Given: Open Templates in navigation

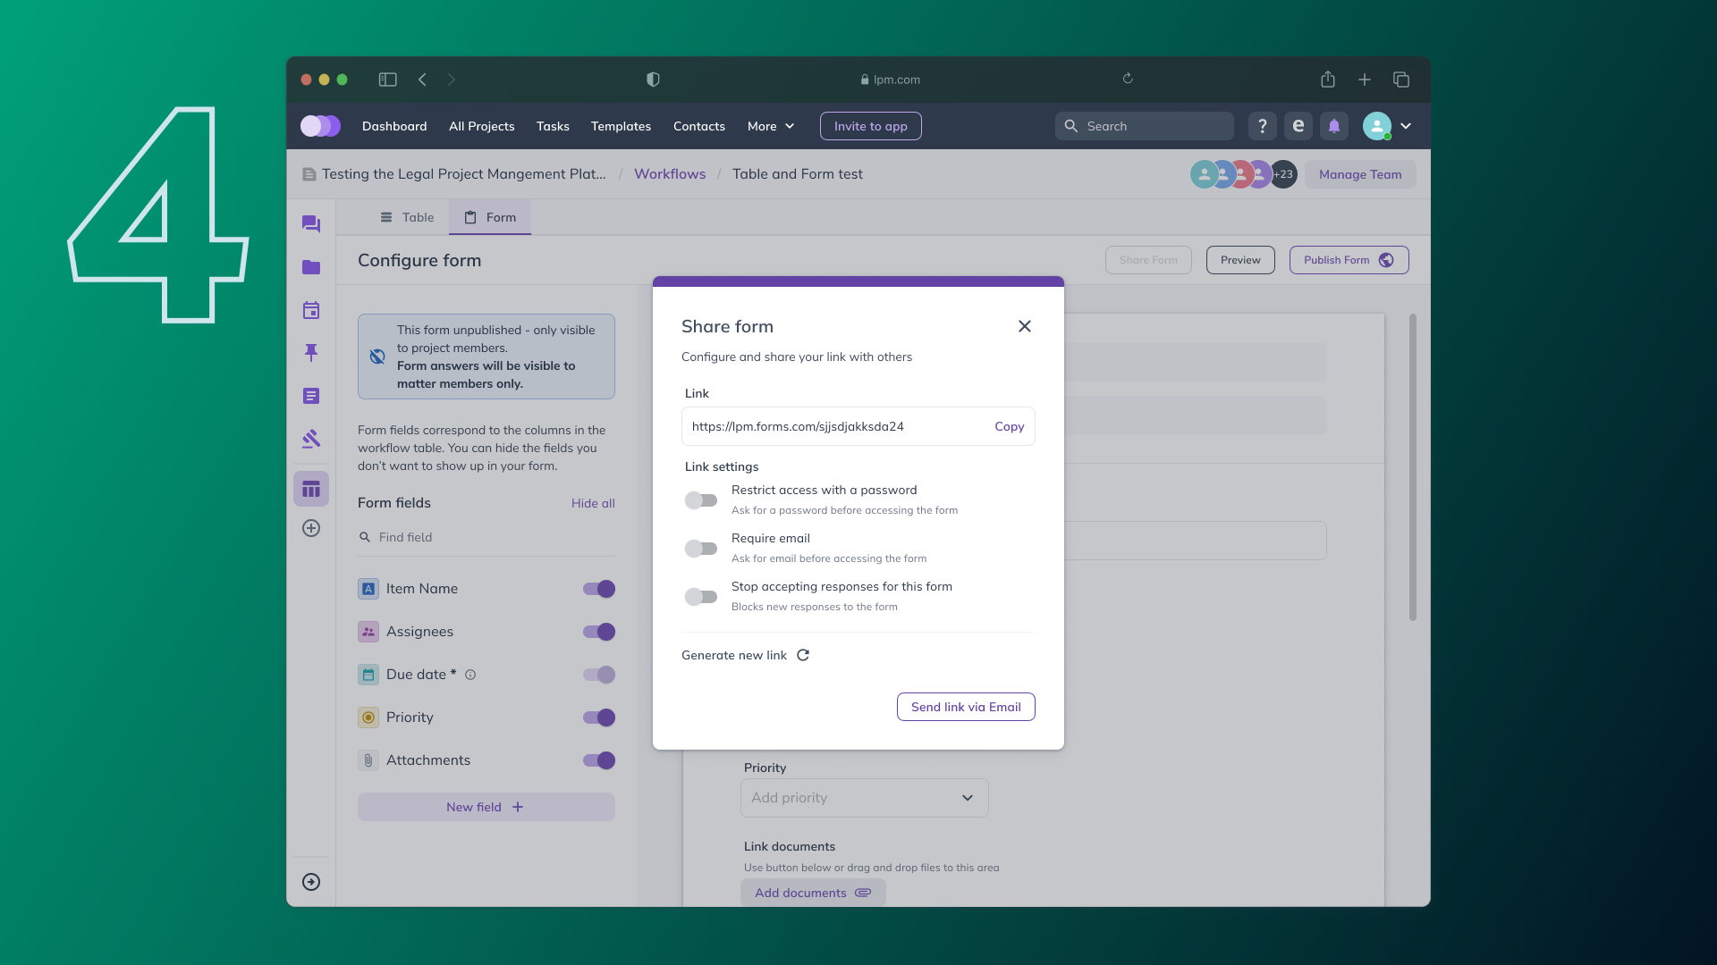Looking at the screenshot, I should (x=621, y=126).
